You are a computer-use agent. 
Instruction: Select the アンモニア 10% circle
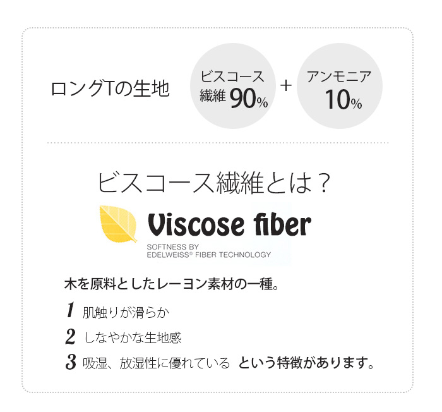coord(340,86)
